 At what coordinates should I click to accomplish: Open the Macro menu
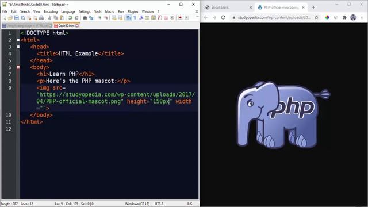pyautogui.click(x=110, y=11)
